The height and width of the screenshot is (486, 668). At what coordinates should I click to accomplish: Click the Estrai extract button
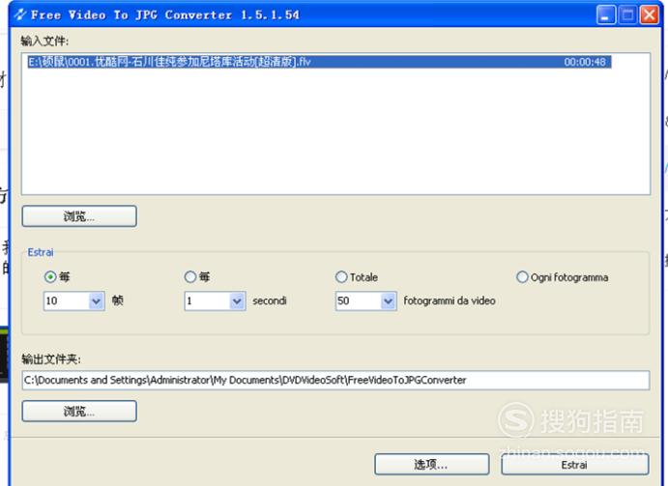coord(574,464)
